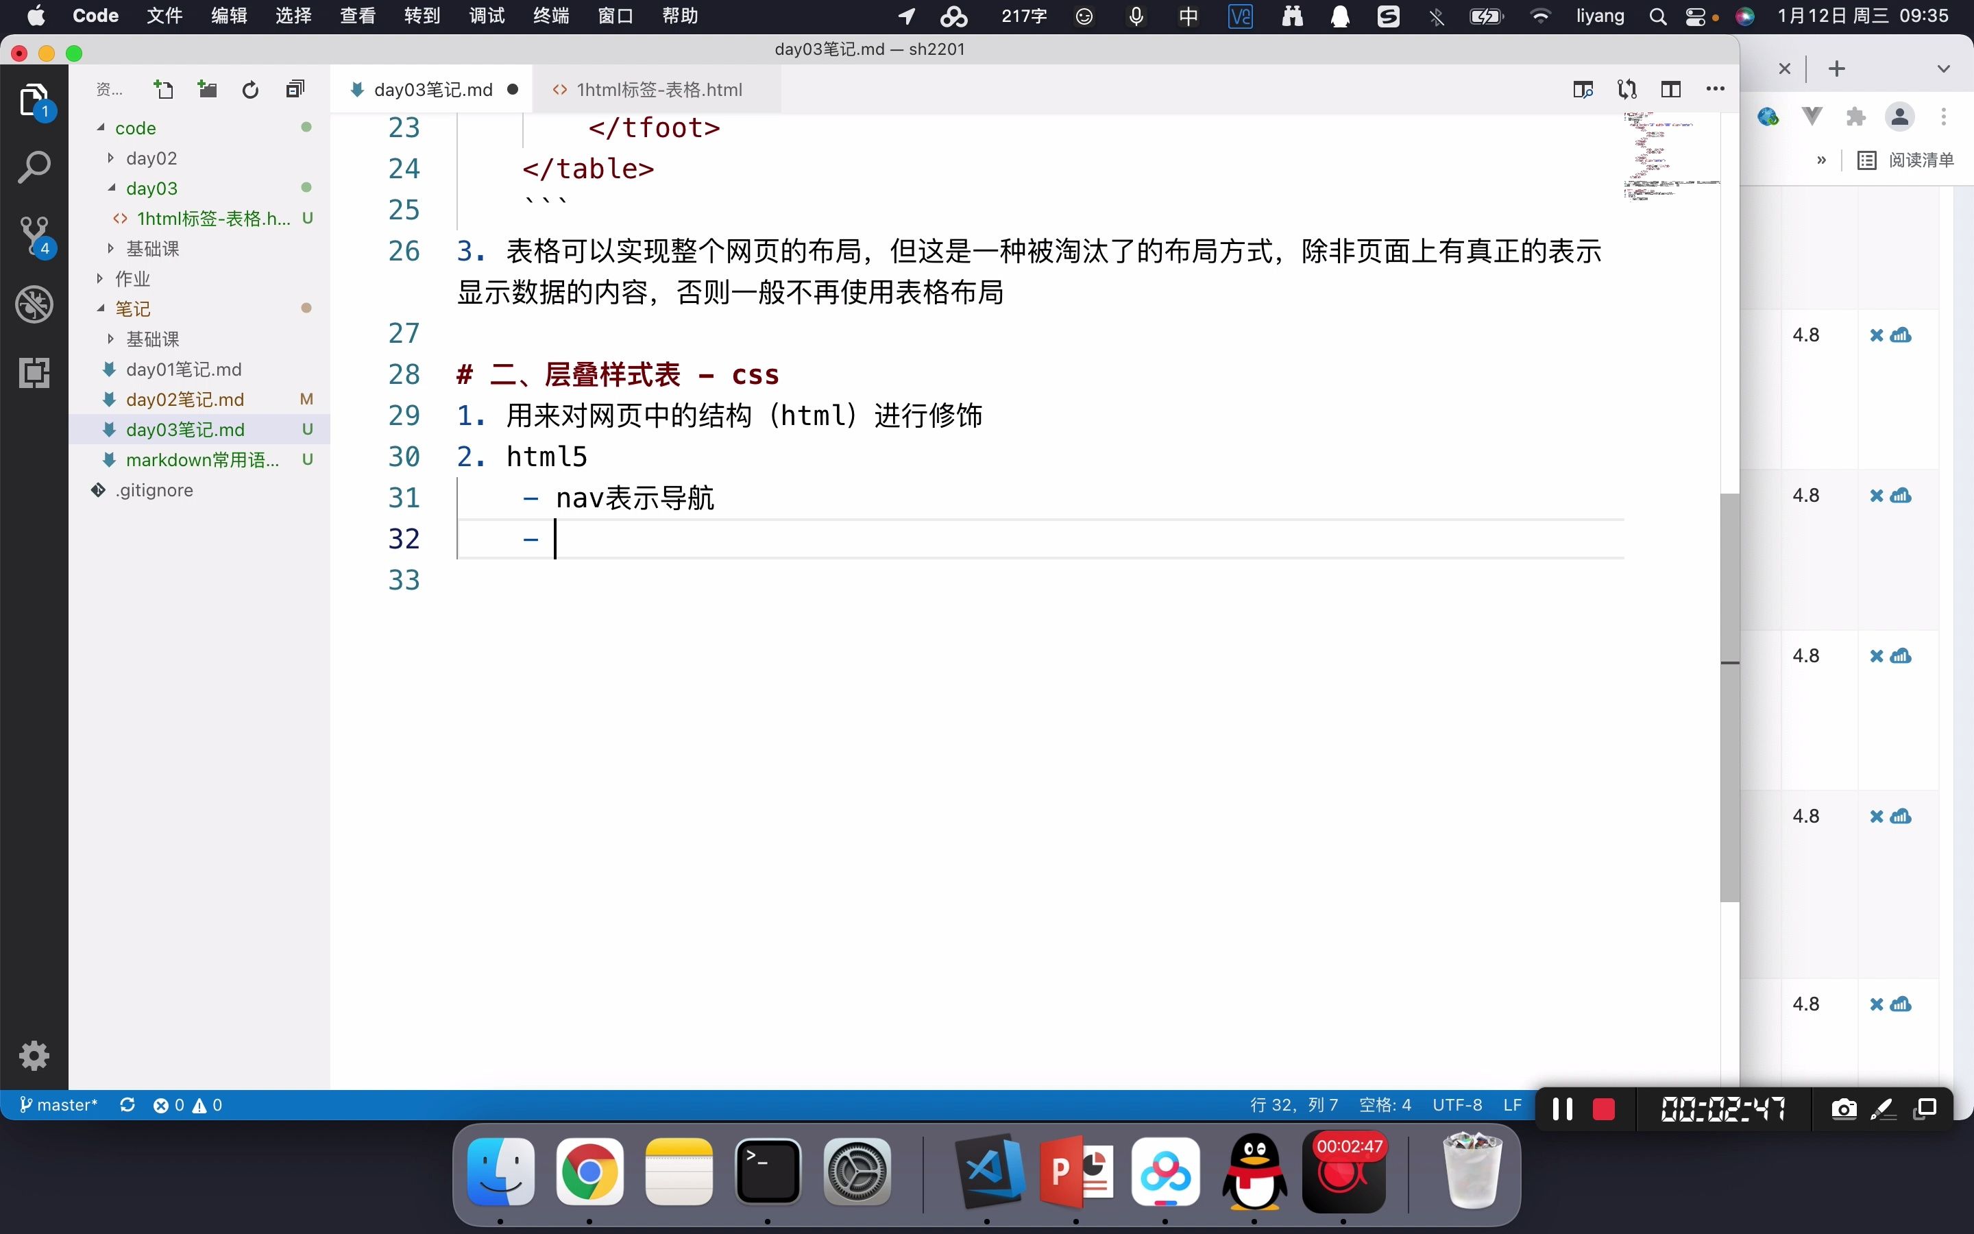Split the editor right
The height and width of the screenshot is (1234, 1974).
point(1670,90)
